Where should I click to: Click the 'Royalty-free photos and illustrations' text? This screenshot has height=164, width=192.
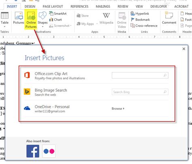[60, 78]
